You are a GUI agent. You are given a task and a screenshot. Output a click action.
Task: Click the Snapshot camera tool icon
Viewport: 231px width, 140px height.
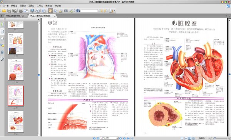point(66,11)
